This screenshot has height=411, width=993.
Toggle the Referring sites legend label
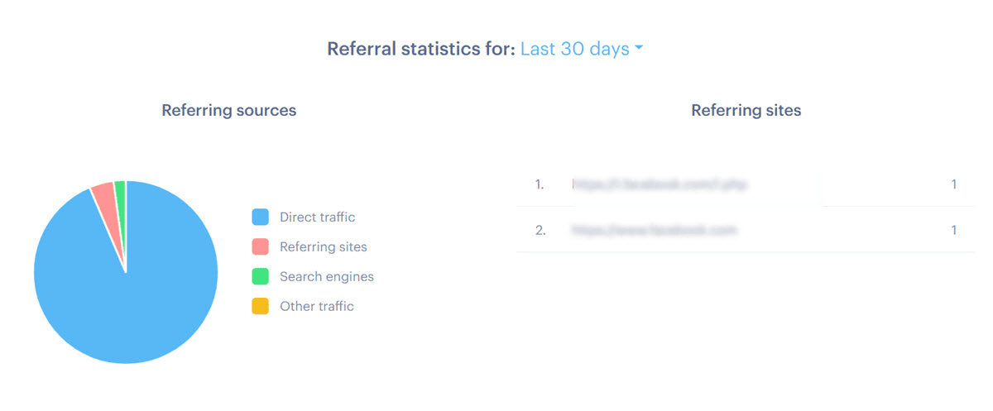coord(323,246)
